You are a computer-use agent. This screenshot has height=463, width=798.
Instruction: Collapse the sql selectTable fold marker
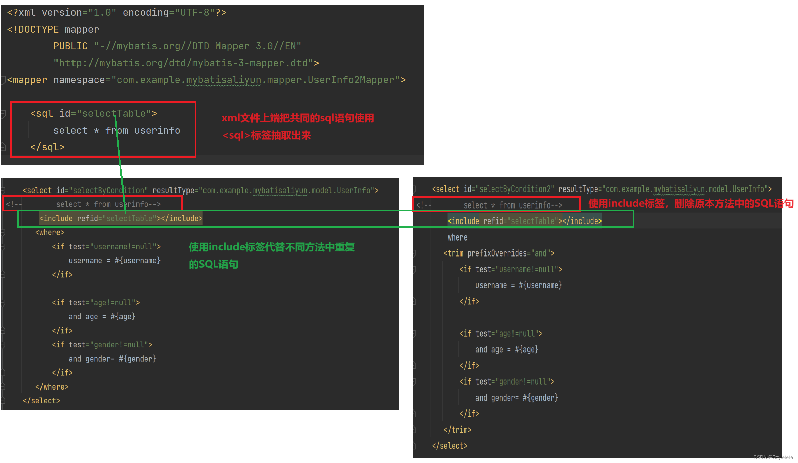point(3,114)
